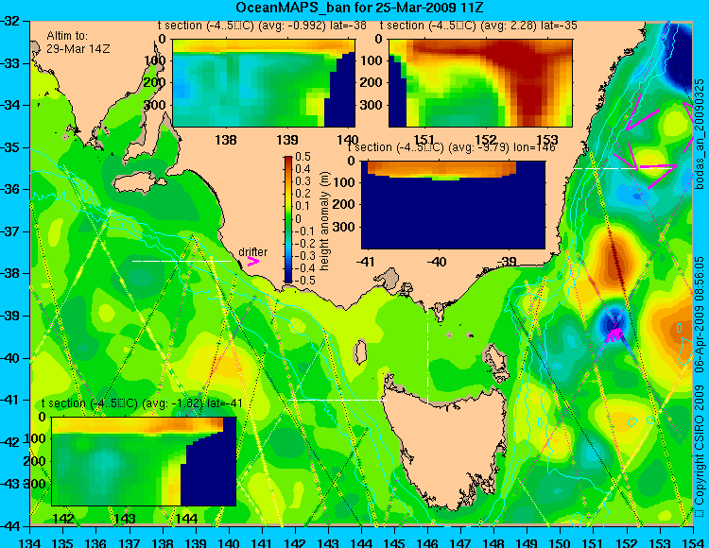Click the 154 longitude axis label
Image resolution: width=709 pixels, height=548 pixels.
coord(692,542)
